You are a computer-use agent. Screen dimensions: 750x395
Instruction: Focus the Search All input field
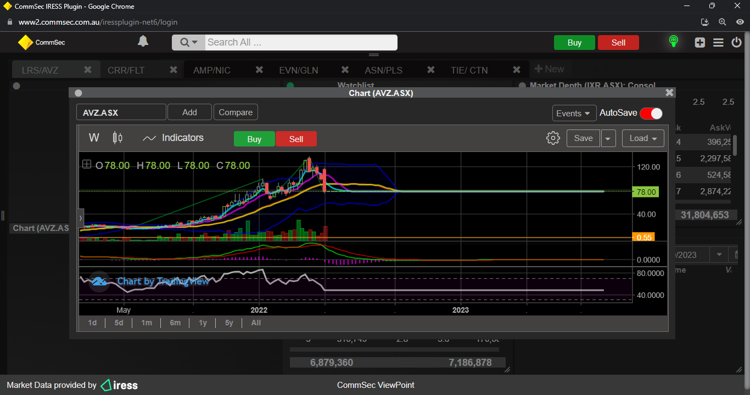(301, 42)
